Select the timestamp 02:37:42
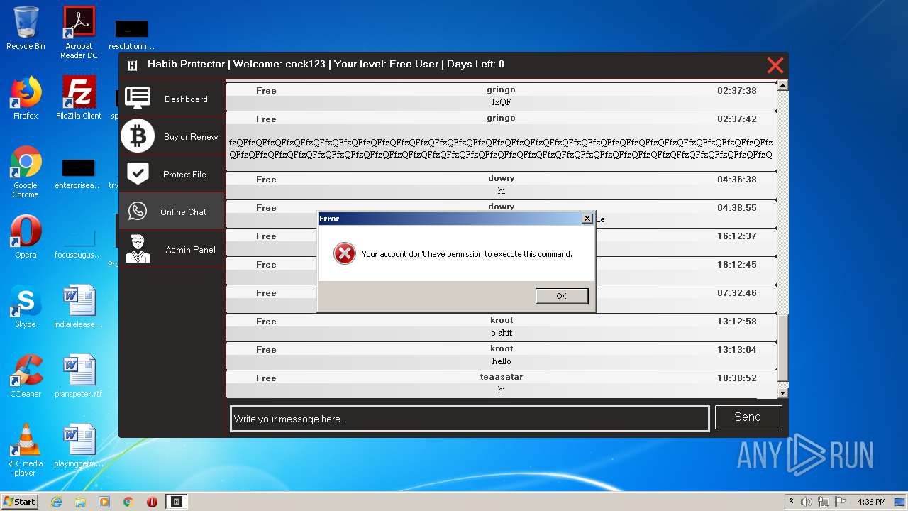The image size is (908, 511). pyautogui.click(x=737, y=119)
